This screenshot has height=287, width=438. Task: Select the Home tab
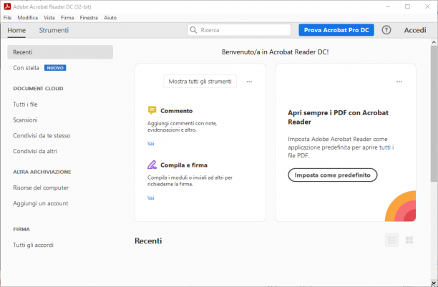tap(16, 30)
